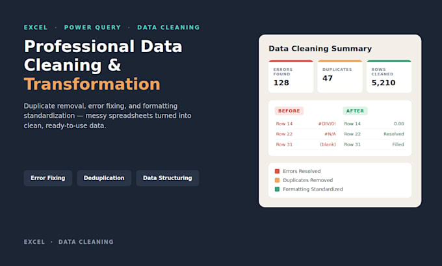Select the Error Fixing pill button
This screenshot has height=266, width=442.
click(48, 178)
